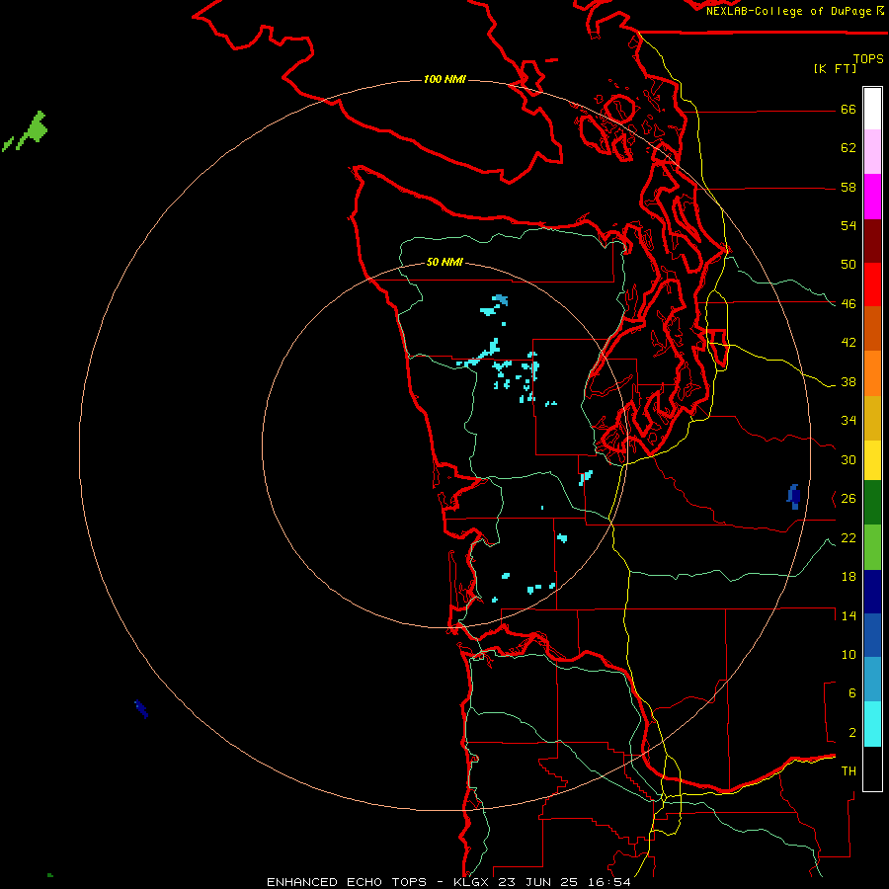Image resolution: width=889 pixels, height=889 pixels.
Task: Click the dark green 30 kft swatch
Action: pyautogui.click(x=872, y=503)
